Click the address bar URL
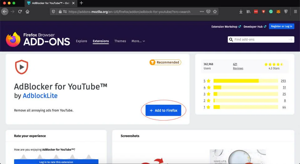 (x=129, y=12)
